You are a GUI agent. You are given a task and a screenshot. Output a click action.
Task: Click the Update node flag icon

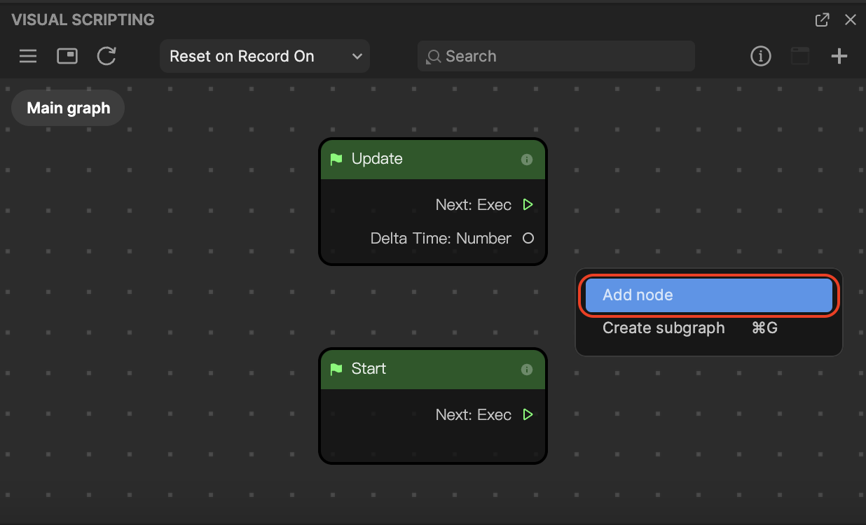(336, 159)
